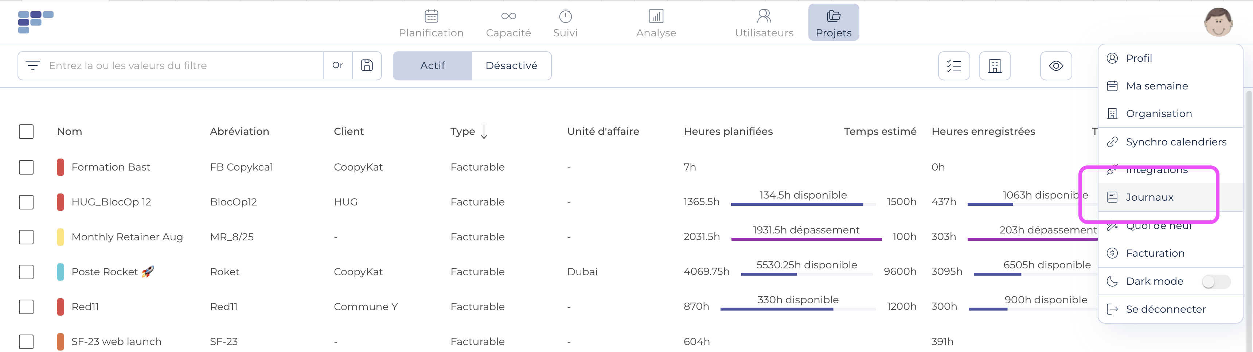Click the red color swatch of HUG_BlocOp 12
This screenshot has width=1253, height=352.
tap(60, 202)
